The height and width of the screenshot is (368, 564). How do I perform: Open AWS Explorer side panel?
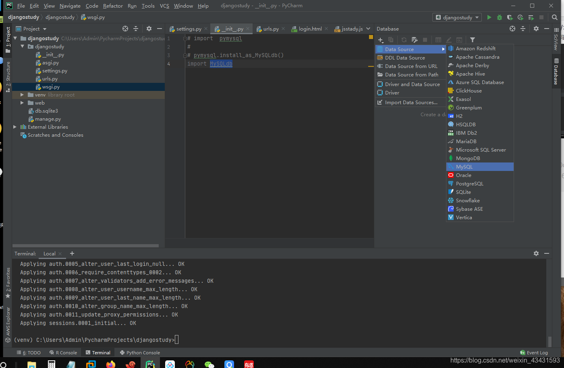(x=8, y=324)
